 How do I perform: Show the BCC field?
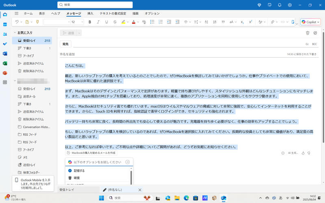tap(314, 44)
